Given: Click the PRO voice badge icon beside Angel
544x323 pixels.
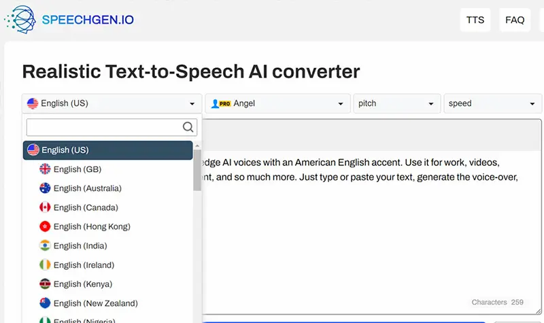Looking at the screenshot, I should tap(221, 103).
